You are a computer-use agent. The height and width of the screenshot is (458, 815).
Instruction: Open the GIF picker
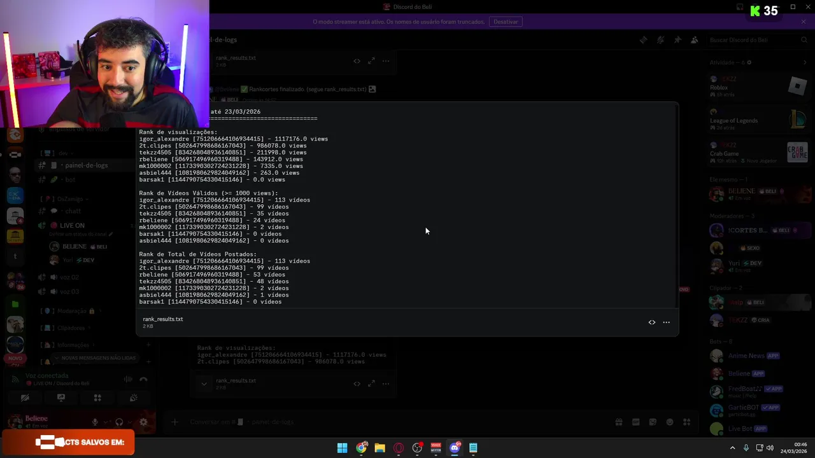(635, 422)
